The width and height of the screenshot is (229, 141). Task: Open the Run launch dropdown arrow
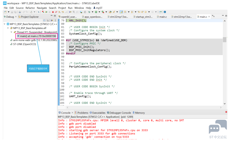(x=99, y=12)
